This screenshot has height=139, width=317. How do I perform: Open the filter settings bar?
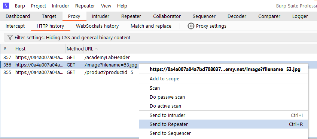[x=160, y=37]
